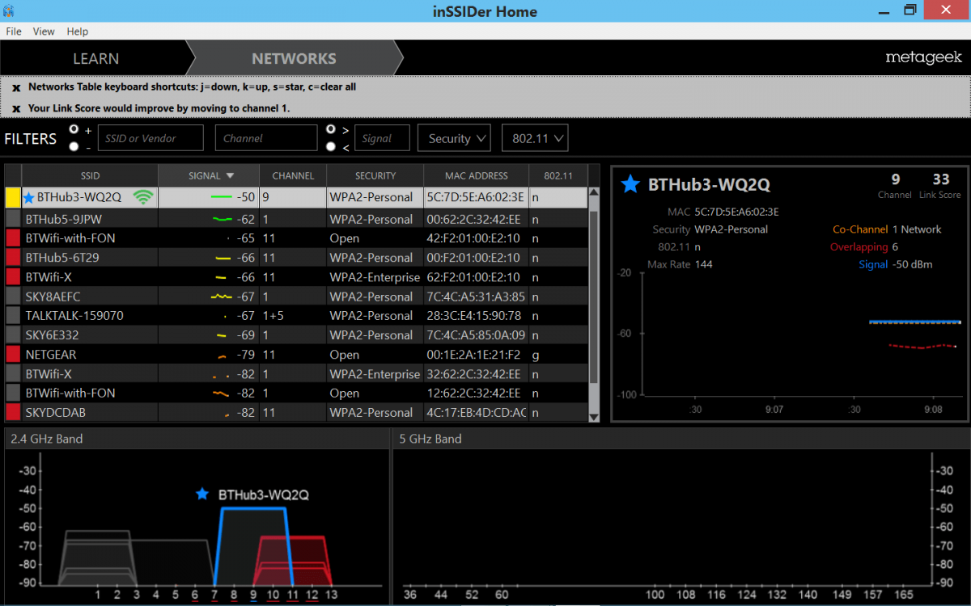Open the 802.11 filter dropdown

point(535,138)
